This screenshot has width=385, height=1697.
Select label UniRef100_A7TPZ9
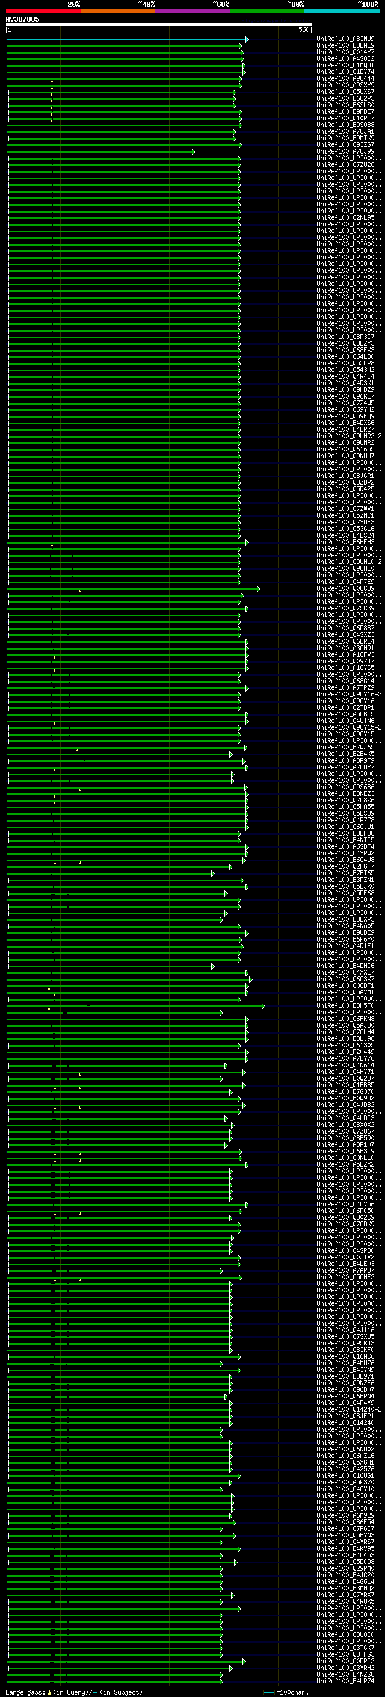(345, 687)
